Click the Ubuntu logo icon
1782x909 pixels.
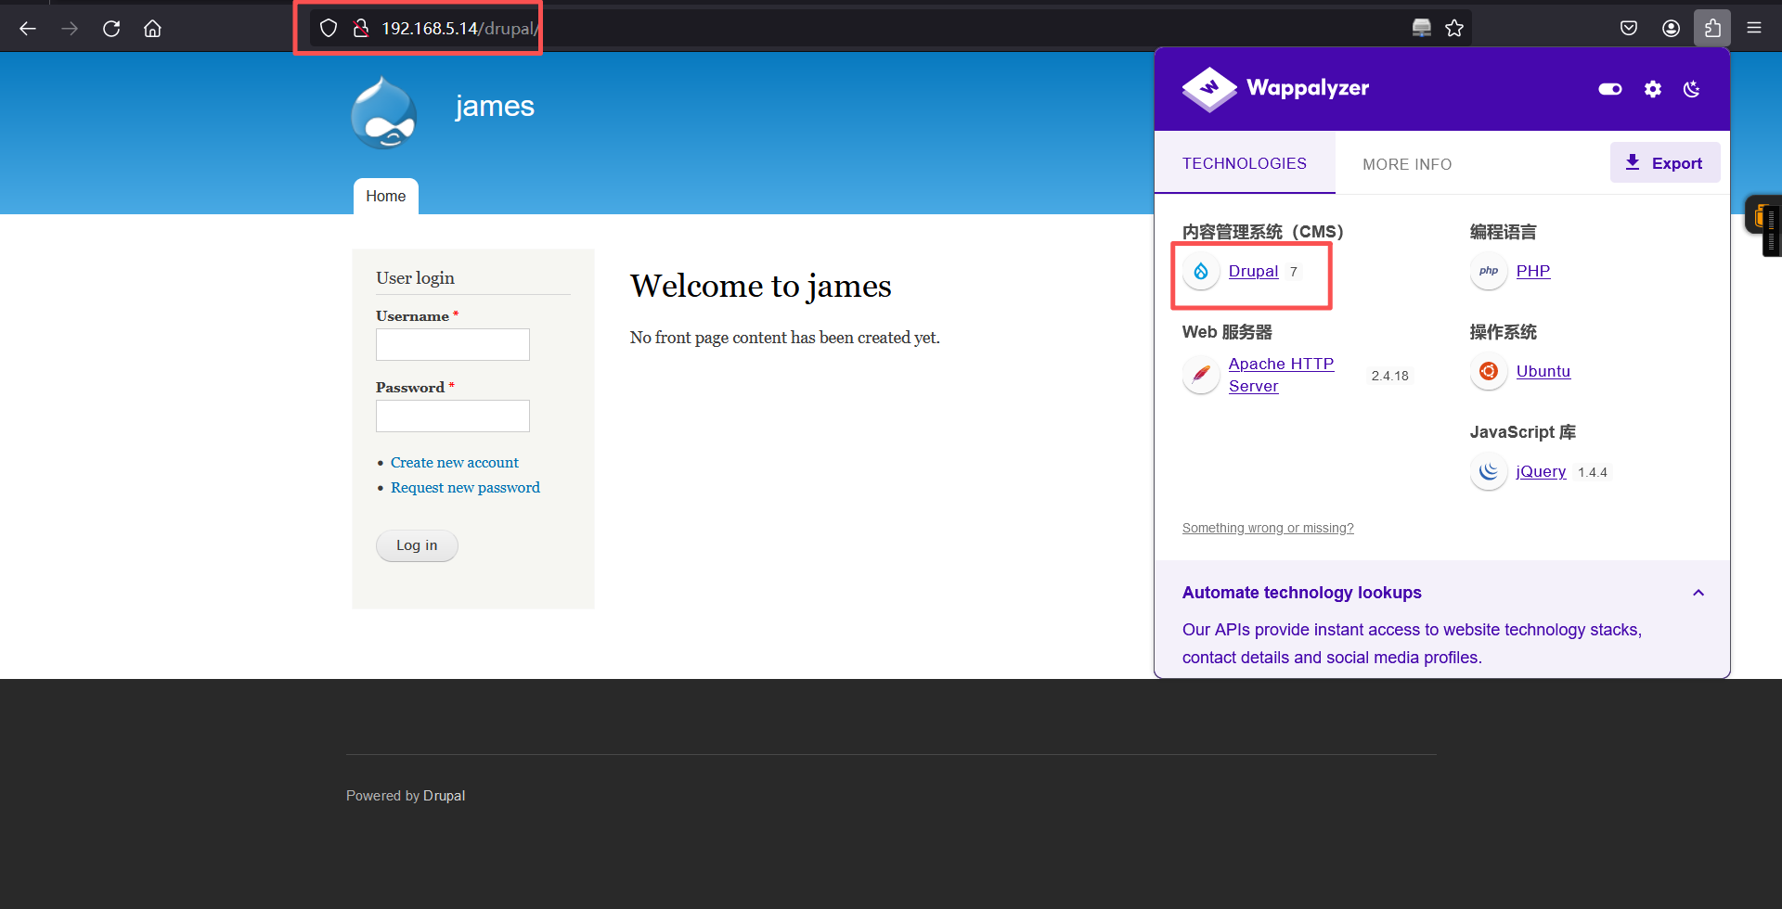1489,371
